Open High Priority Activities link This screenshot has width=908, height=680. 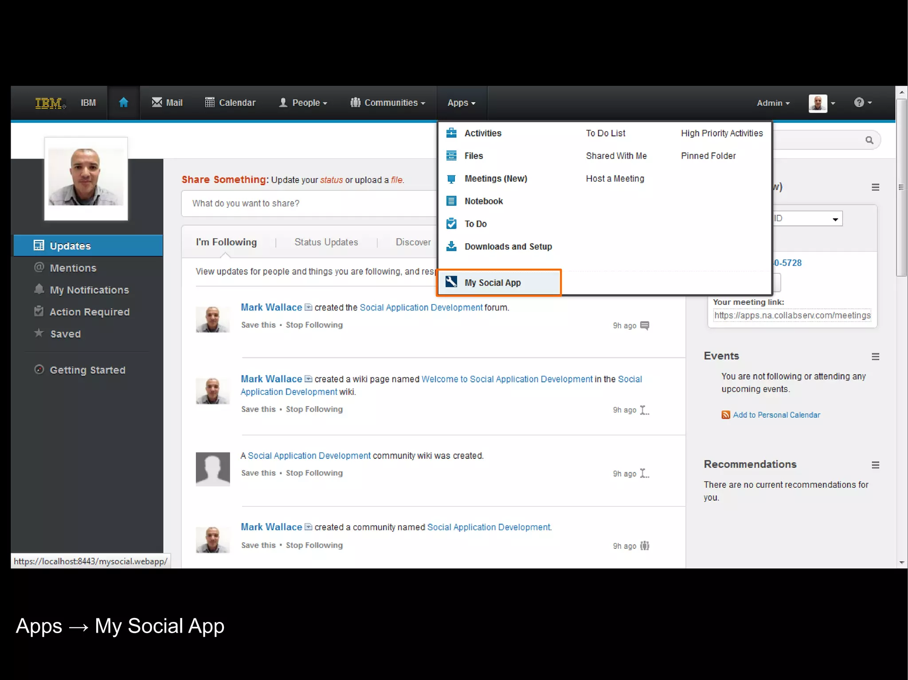[x=722, y=133]
